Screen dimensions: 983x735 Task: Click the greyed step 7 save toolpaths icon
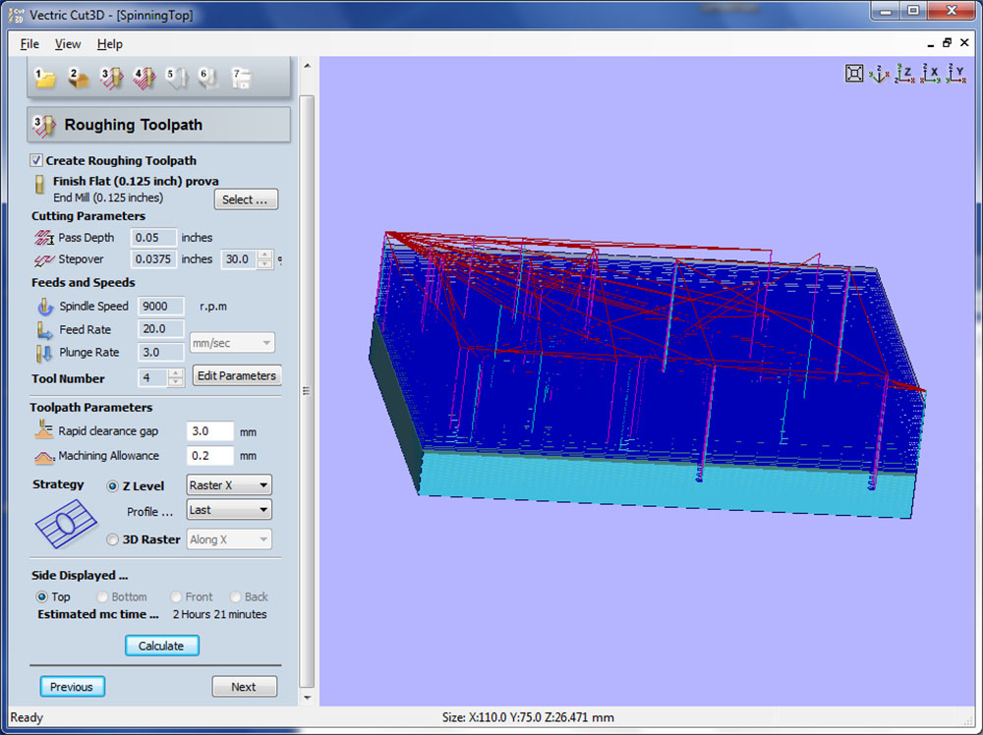pos(242,79)
